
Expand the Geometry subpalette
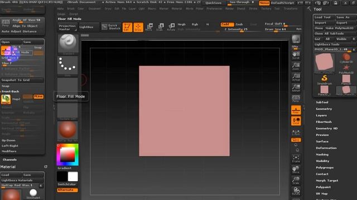pos(324,109)
